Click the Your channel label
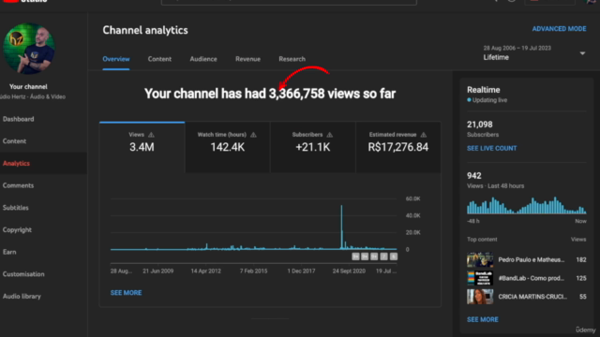The width and height of the screenshot is (600, 337). (x=28, y=87)
